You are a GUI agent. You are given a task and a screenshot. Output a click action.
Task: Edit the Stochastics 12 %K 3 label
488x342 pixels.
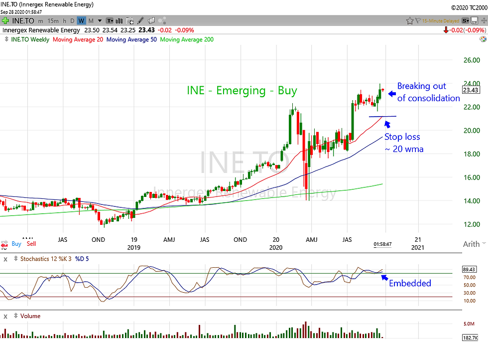tap(46, 259)
